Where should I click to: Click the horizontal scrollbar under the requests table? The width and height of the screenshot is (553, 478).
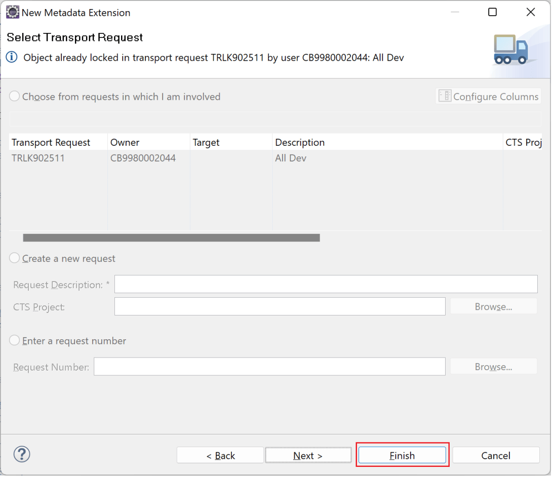[x=172, y=238]
